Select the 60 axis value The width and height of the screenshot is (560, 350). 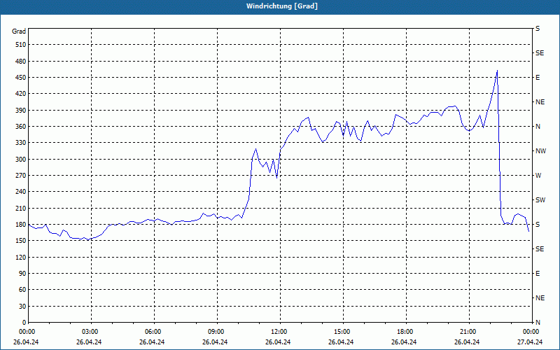coord(23,290)
